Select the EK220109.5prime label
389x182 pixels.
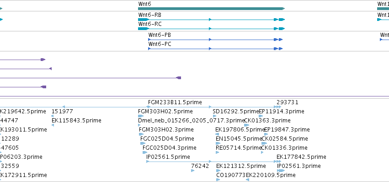[271, 175]
